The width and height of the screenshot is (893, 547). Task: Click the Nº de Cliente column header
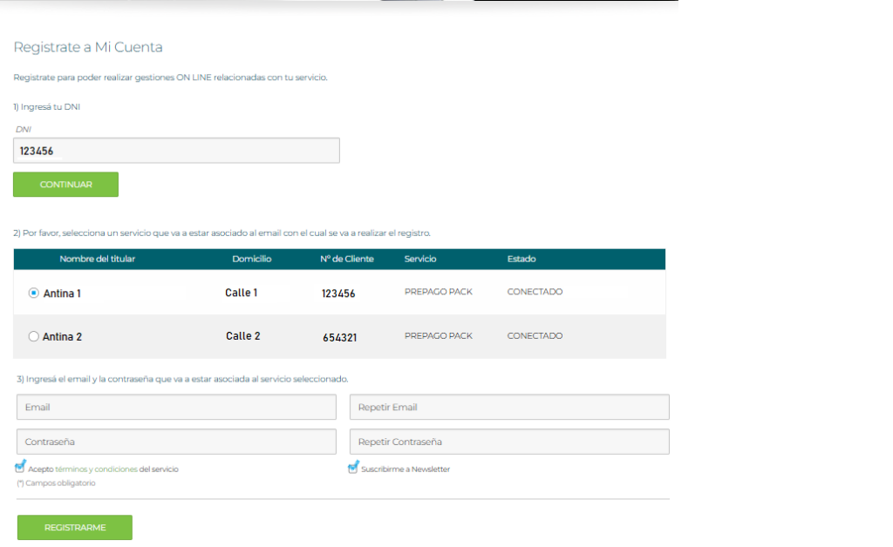click(x=346, y=259)
